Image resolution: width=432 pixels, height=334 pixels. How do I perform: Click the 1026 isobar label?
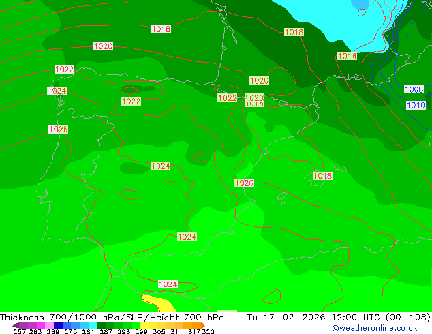[x=58, y=130]
